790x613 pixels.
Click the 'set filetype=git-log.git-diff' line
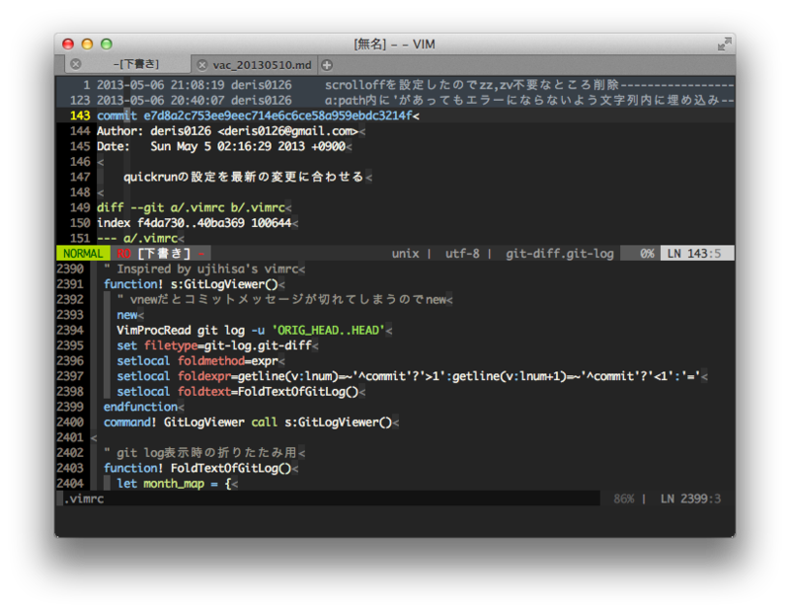point(214,345)
